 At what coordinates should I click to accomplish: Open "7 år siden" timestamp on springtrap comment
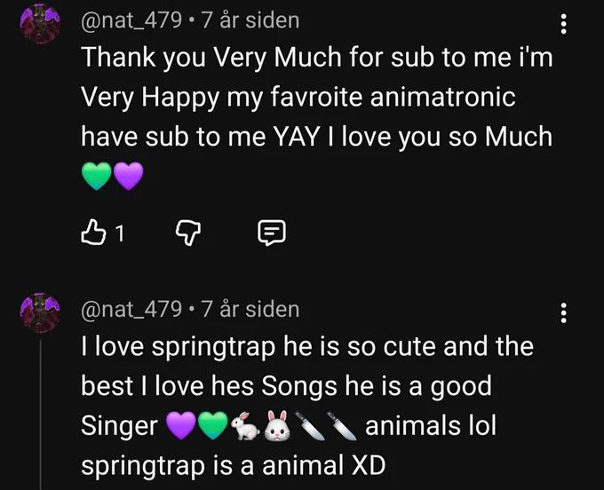point(250,309)
